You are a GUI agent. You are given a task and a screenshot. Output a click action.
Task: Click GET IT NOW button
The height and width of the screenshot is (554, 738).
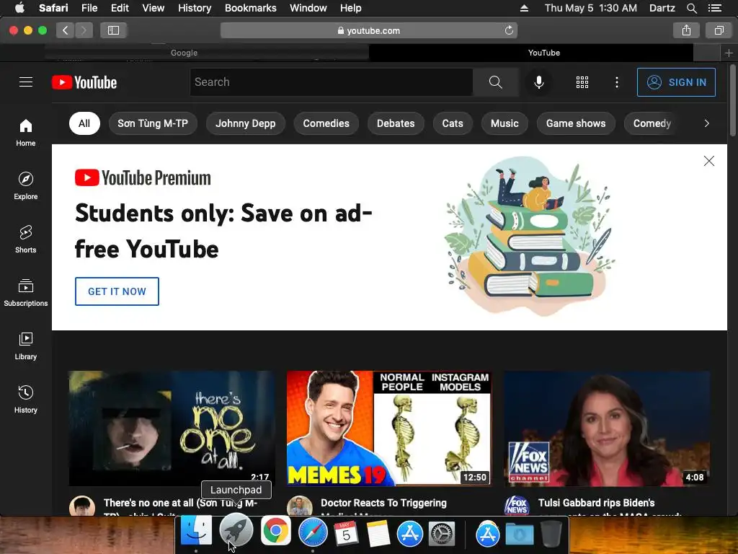117,291
